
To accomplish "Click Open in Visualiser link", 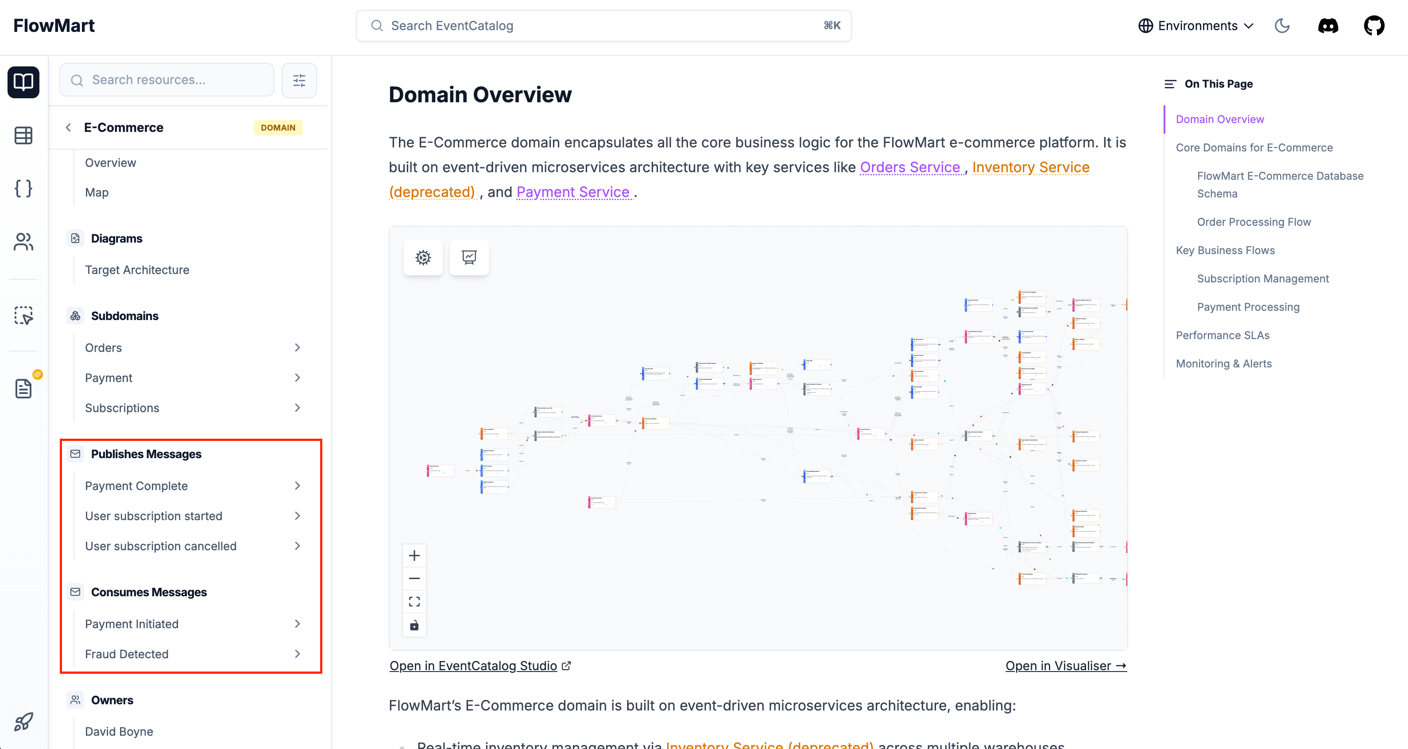I will (1065, 666).
